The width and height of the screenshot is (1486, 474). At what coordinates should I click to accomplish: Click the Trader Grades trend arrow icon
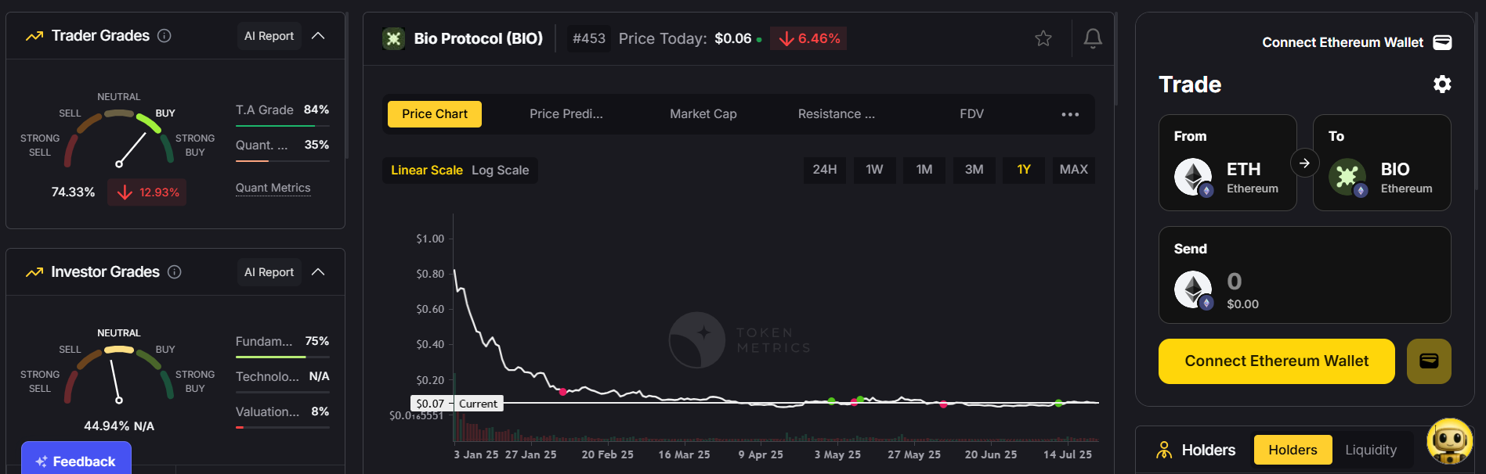[34, 36]
